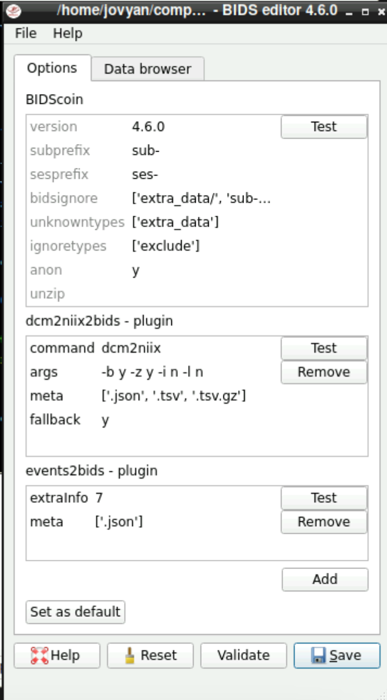Test the BIDScoin settings
The image size is (387, 700).
(324, 127)
